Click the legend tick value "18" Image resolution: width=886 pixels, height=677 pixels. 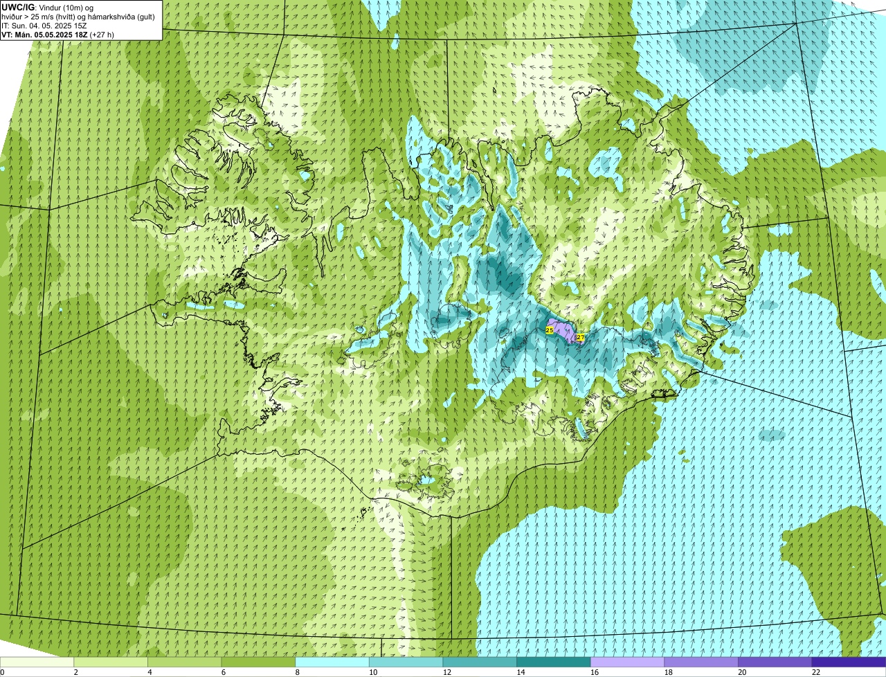pyautogui.click(x=668, y=672)
